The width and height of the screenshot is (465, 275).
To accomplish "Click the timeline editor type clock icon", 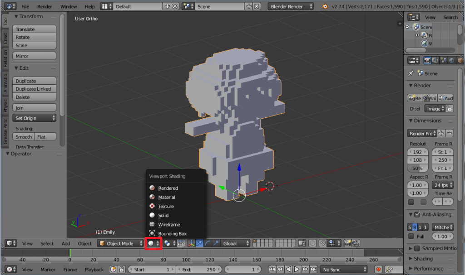I will coord(11,270).
